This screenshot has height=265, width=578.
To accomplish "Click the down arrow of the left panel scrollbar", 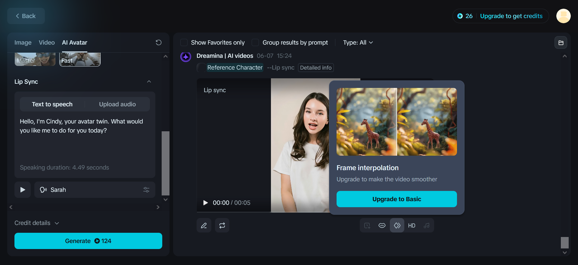I will coord(166,200).
